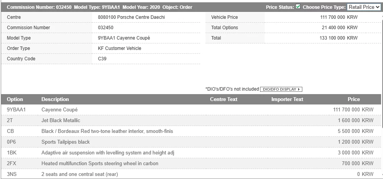
Task: Click the Description column header
Action: [55, 99]
